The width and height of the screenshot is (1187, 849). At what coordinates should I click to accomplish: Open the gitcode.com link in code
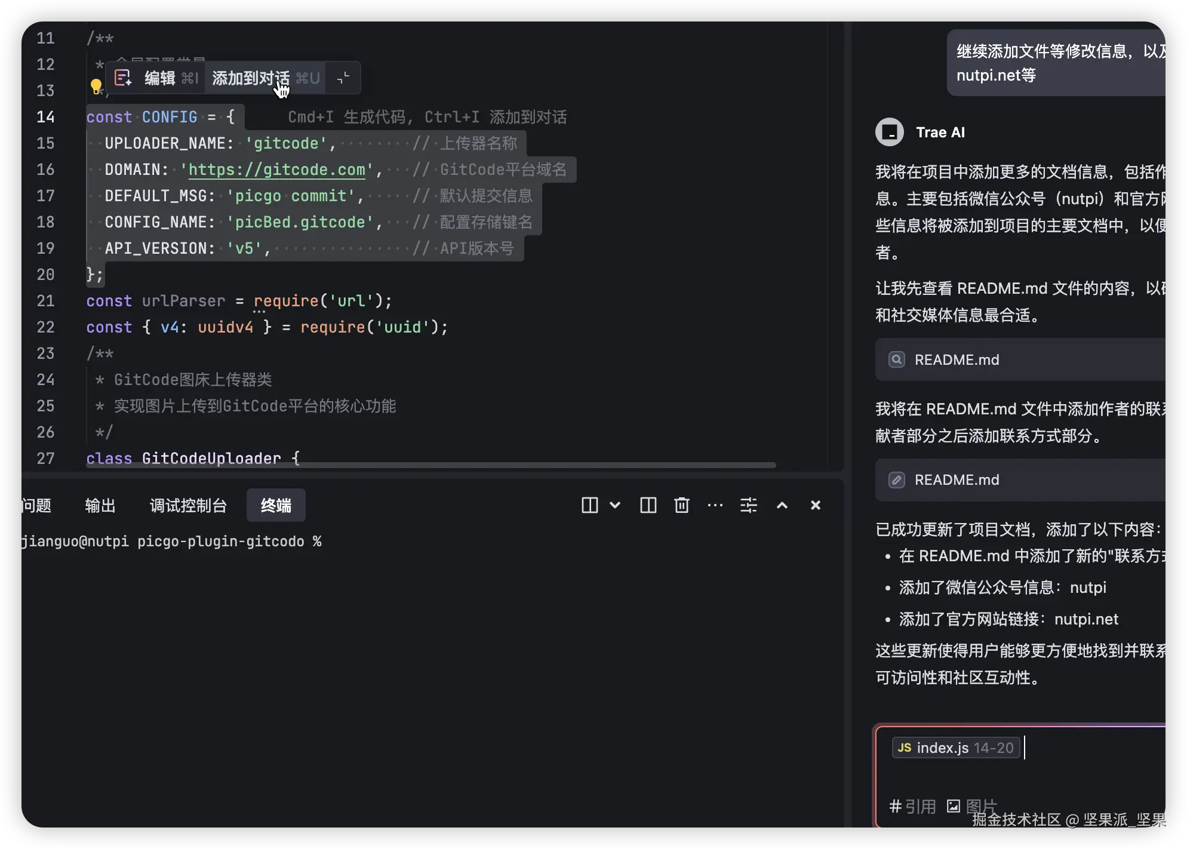coord(276,170)
